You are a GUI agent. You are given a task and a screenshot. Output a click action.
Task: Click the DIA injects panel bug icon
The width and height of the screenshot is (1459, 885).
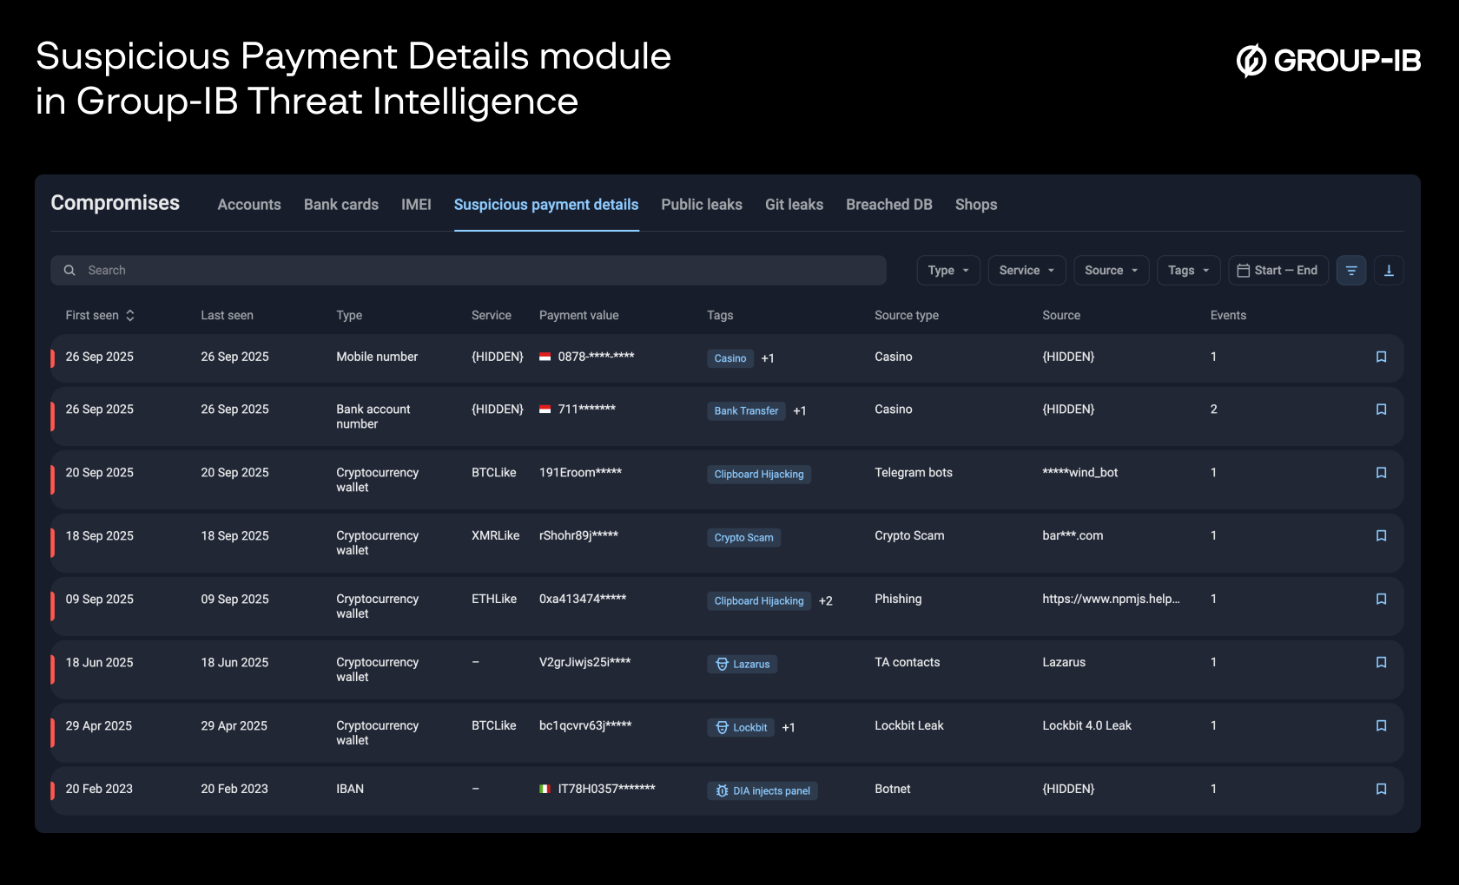(721, 790)
